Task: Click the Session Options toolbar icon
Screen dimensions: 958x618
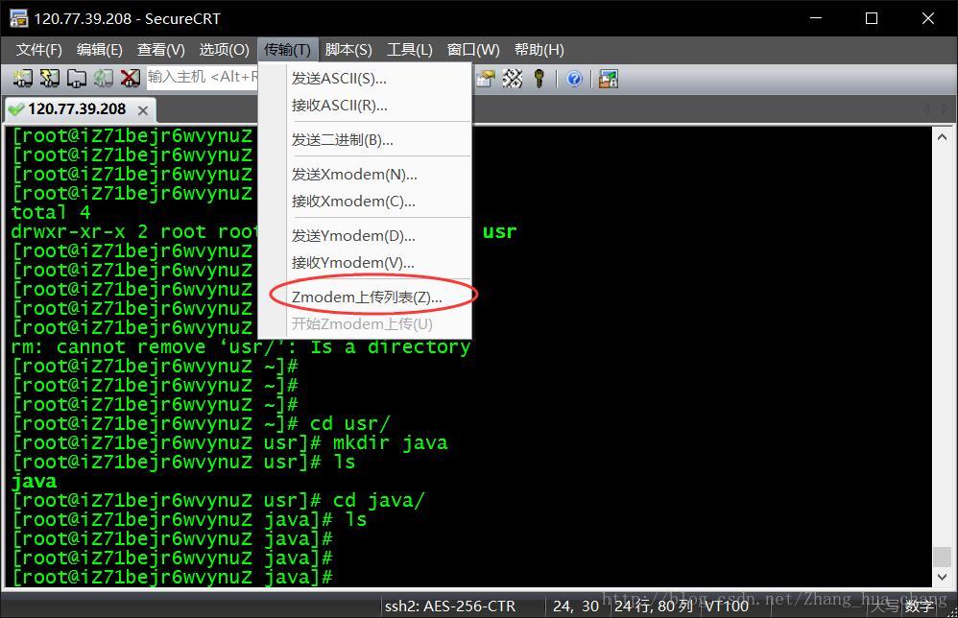Action: 485,78
